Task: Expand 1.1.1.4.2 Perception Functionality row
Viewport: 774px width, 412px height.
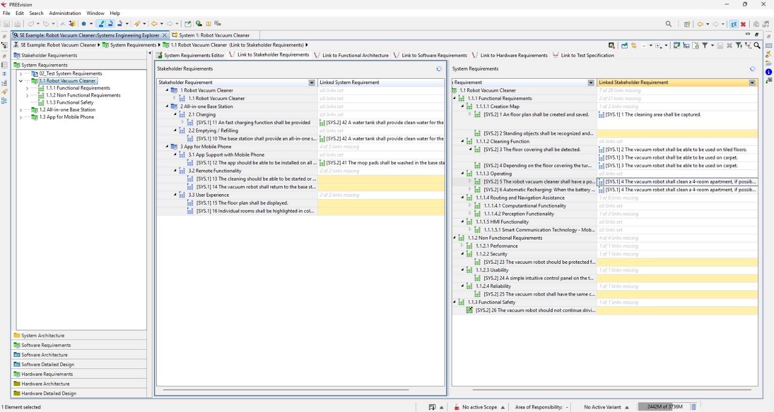Action: pos(470,213)
